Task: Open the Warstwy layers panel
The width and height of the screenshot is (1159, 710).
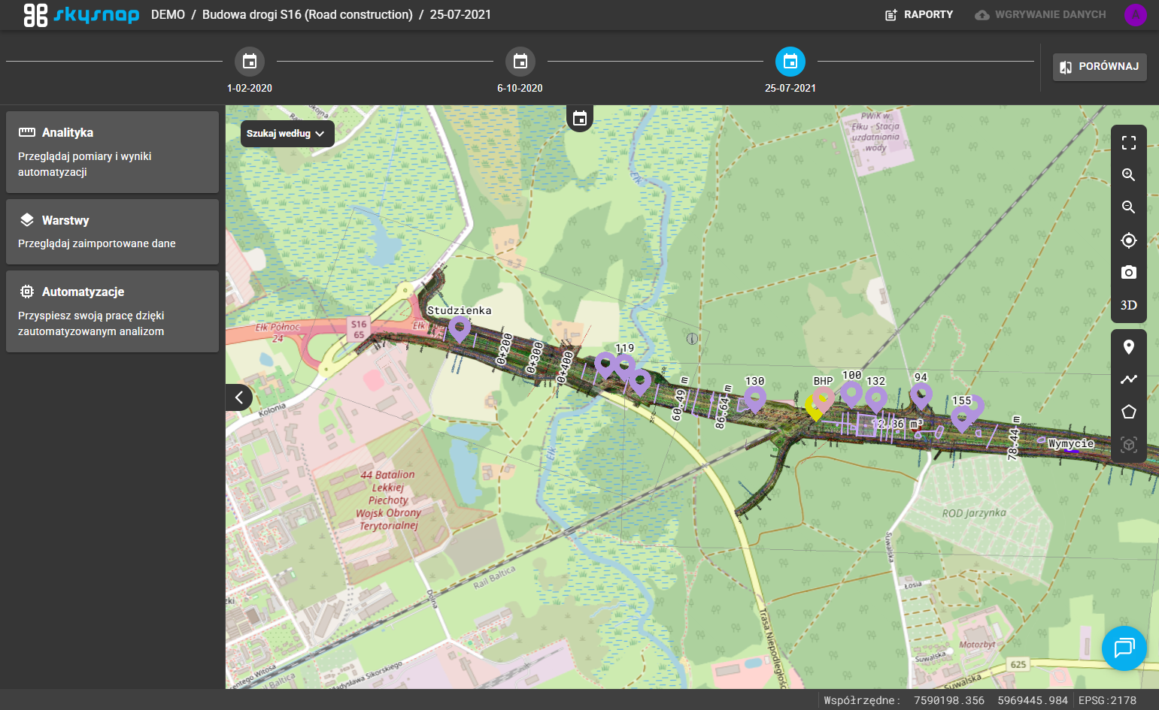Action: pos(112,231)
